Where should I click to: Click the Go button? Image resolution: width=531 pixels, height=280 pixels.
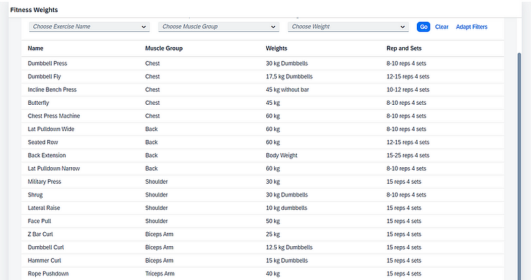coord(423,27)
